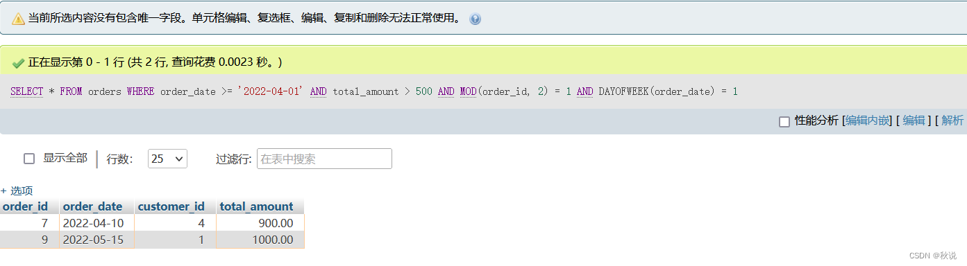Sort by total_amount column header

(x=256, y=206)
